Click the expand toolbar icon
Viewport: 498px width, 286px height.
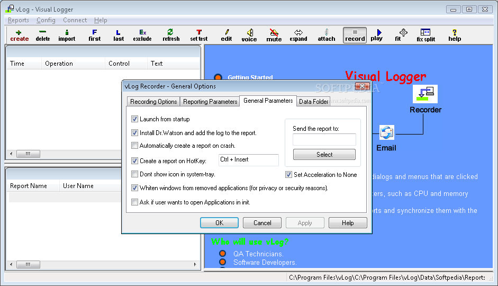298,35
